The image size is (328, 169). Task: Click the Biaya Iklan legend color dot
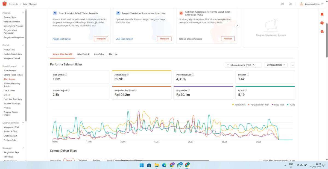273,105
